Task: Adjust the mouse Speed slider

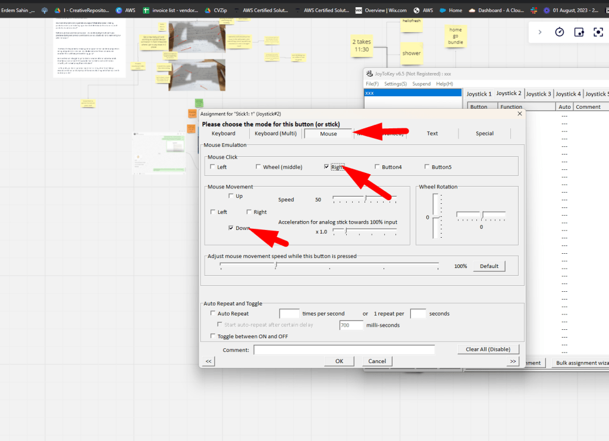Action: pos(365,199)
